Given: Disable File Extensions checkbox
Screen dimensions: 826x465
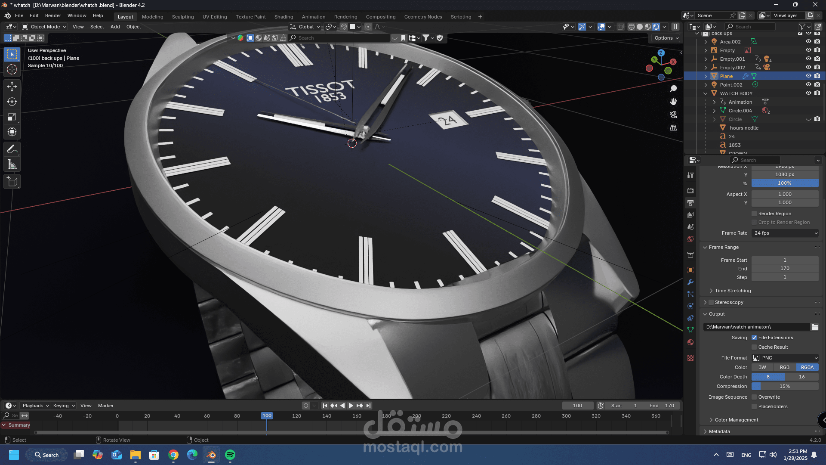Looking at the screenshot, I should (x=754, y=338).
